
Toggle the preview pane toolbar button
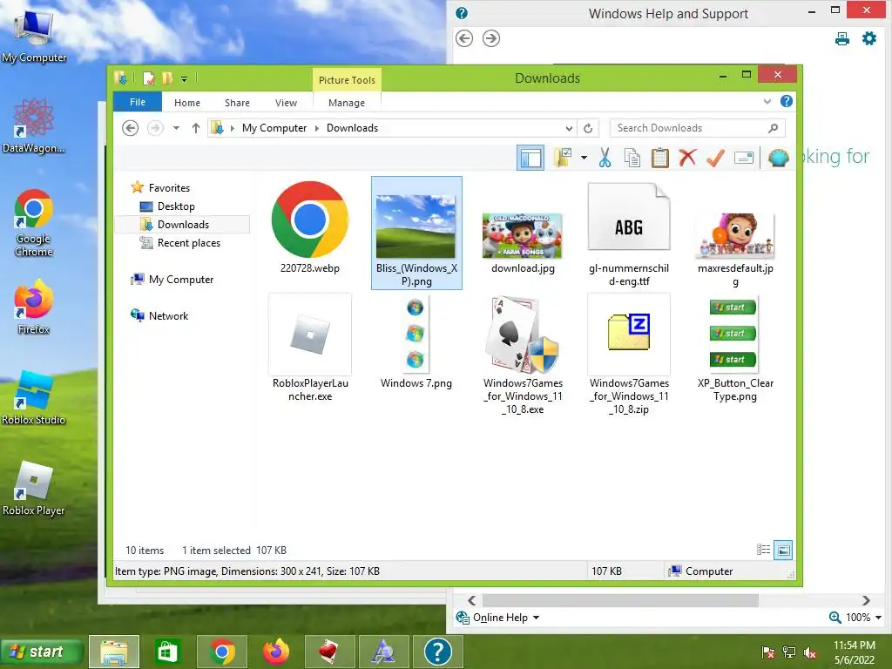coord(530,158)
